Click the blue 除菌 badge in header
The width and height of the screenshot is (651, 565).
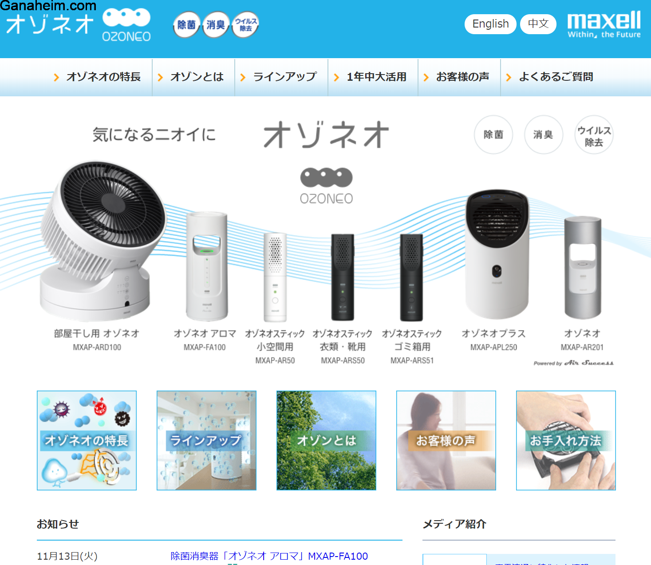(186, 25)
